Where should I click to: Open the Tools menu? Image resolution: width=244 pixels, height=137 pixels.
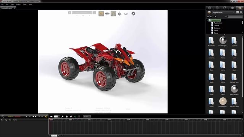(x=24, y=4)
